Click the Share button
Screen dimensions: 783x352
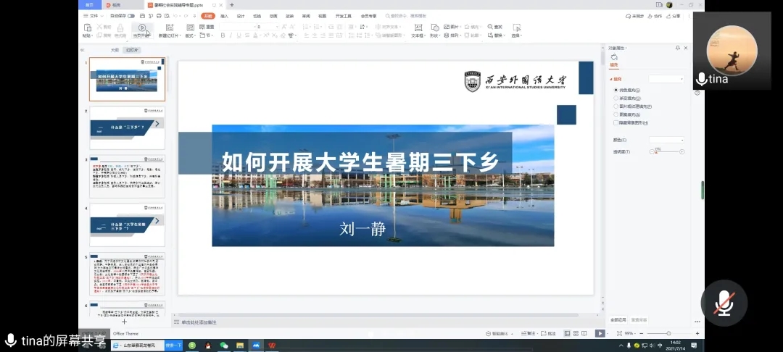pos(674,15)
